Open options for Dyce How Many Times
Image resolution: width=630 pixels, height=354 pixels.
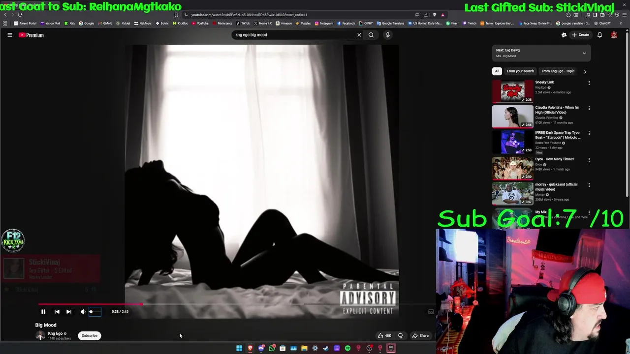(589, 160)
